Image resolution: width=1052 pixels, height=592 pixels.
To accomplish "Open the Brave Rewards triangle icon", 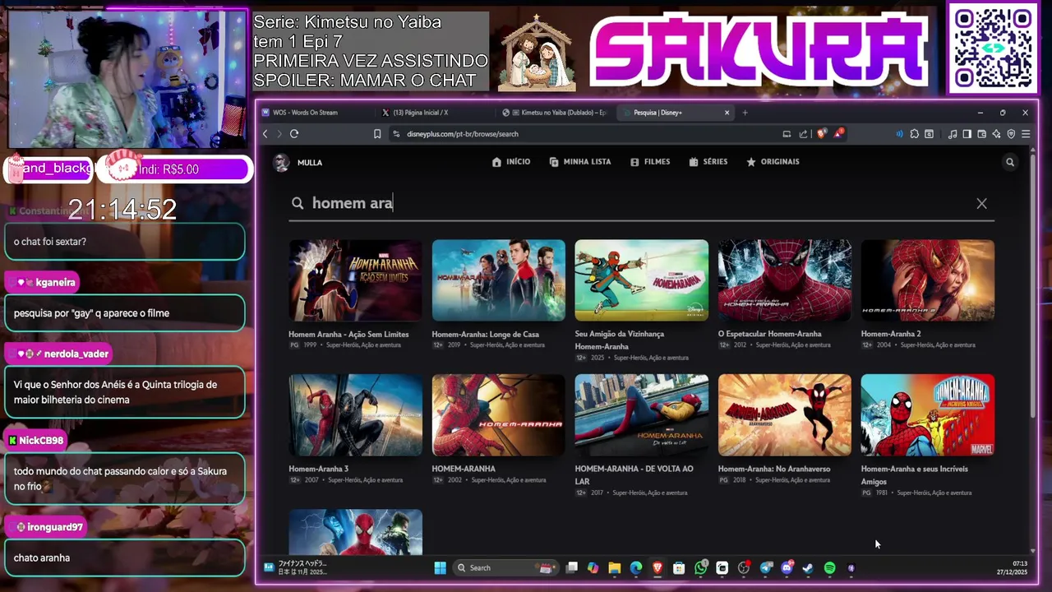I will pyautogui.click(x=837, y=134).
